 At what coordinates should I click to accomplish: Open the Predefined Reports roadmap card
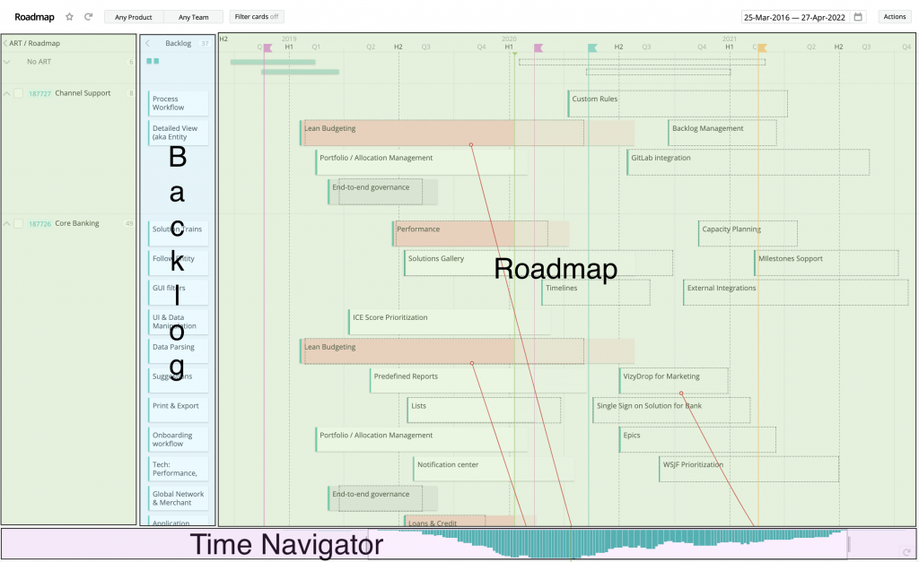point(478,381)
